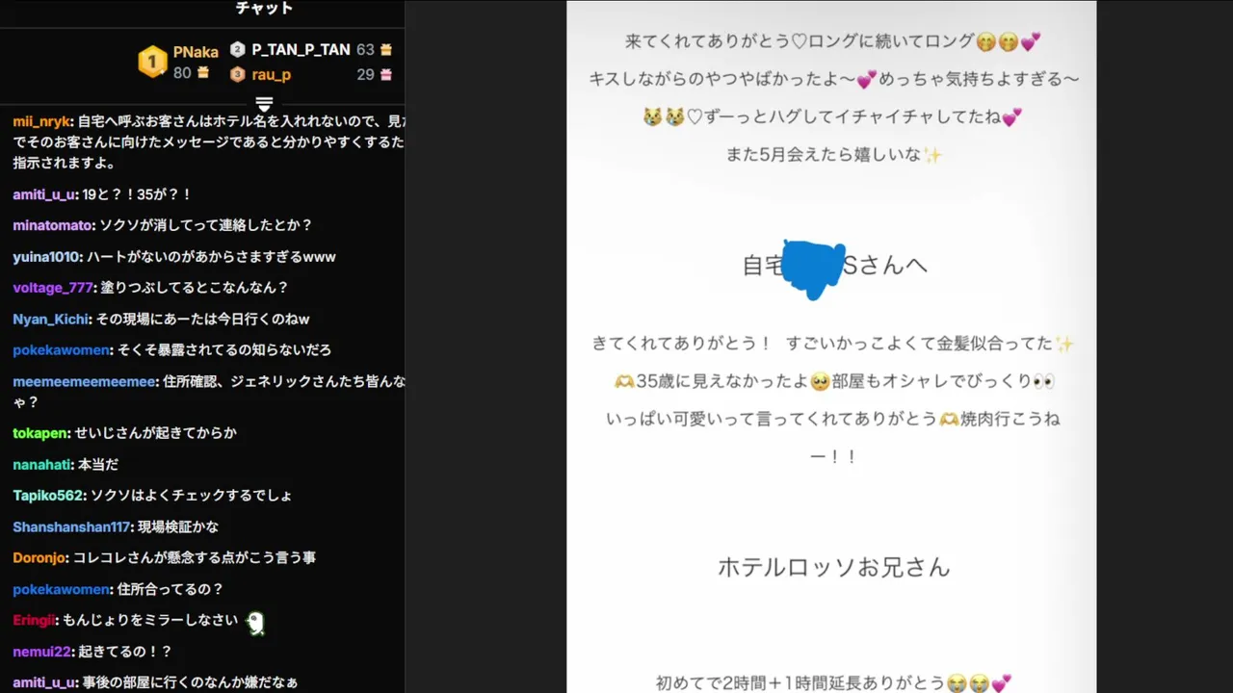Collapse the gift leaderboard with the arrow handle
Screen dimensions: 1233x693
click(x=264, y=103)
